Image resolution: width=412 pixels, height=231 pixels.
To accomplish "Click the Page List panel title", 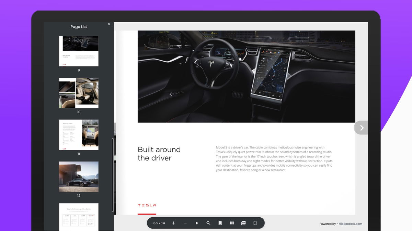I will point(79,26).
